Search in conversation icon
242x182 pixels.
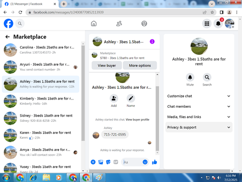[207, 77]
